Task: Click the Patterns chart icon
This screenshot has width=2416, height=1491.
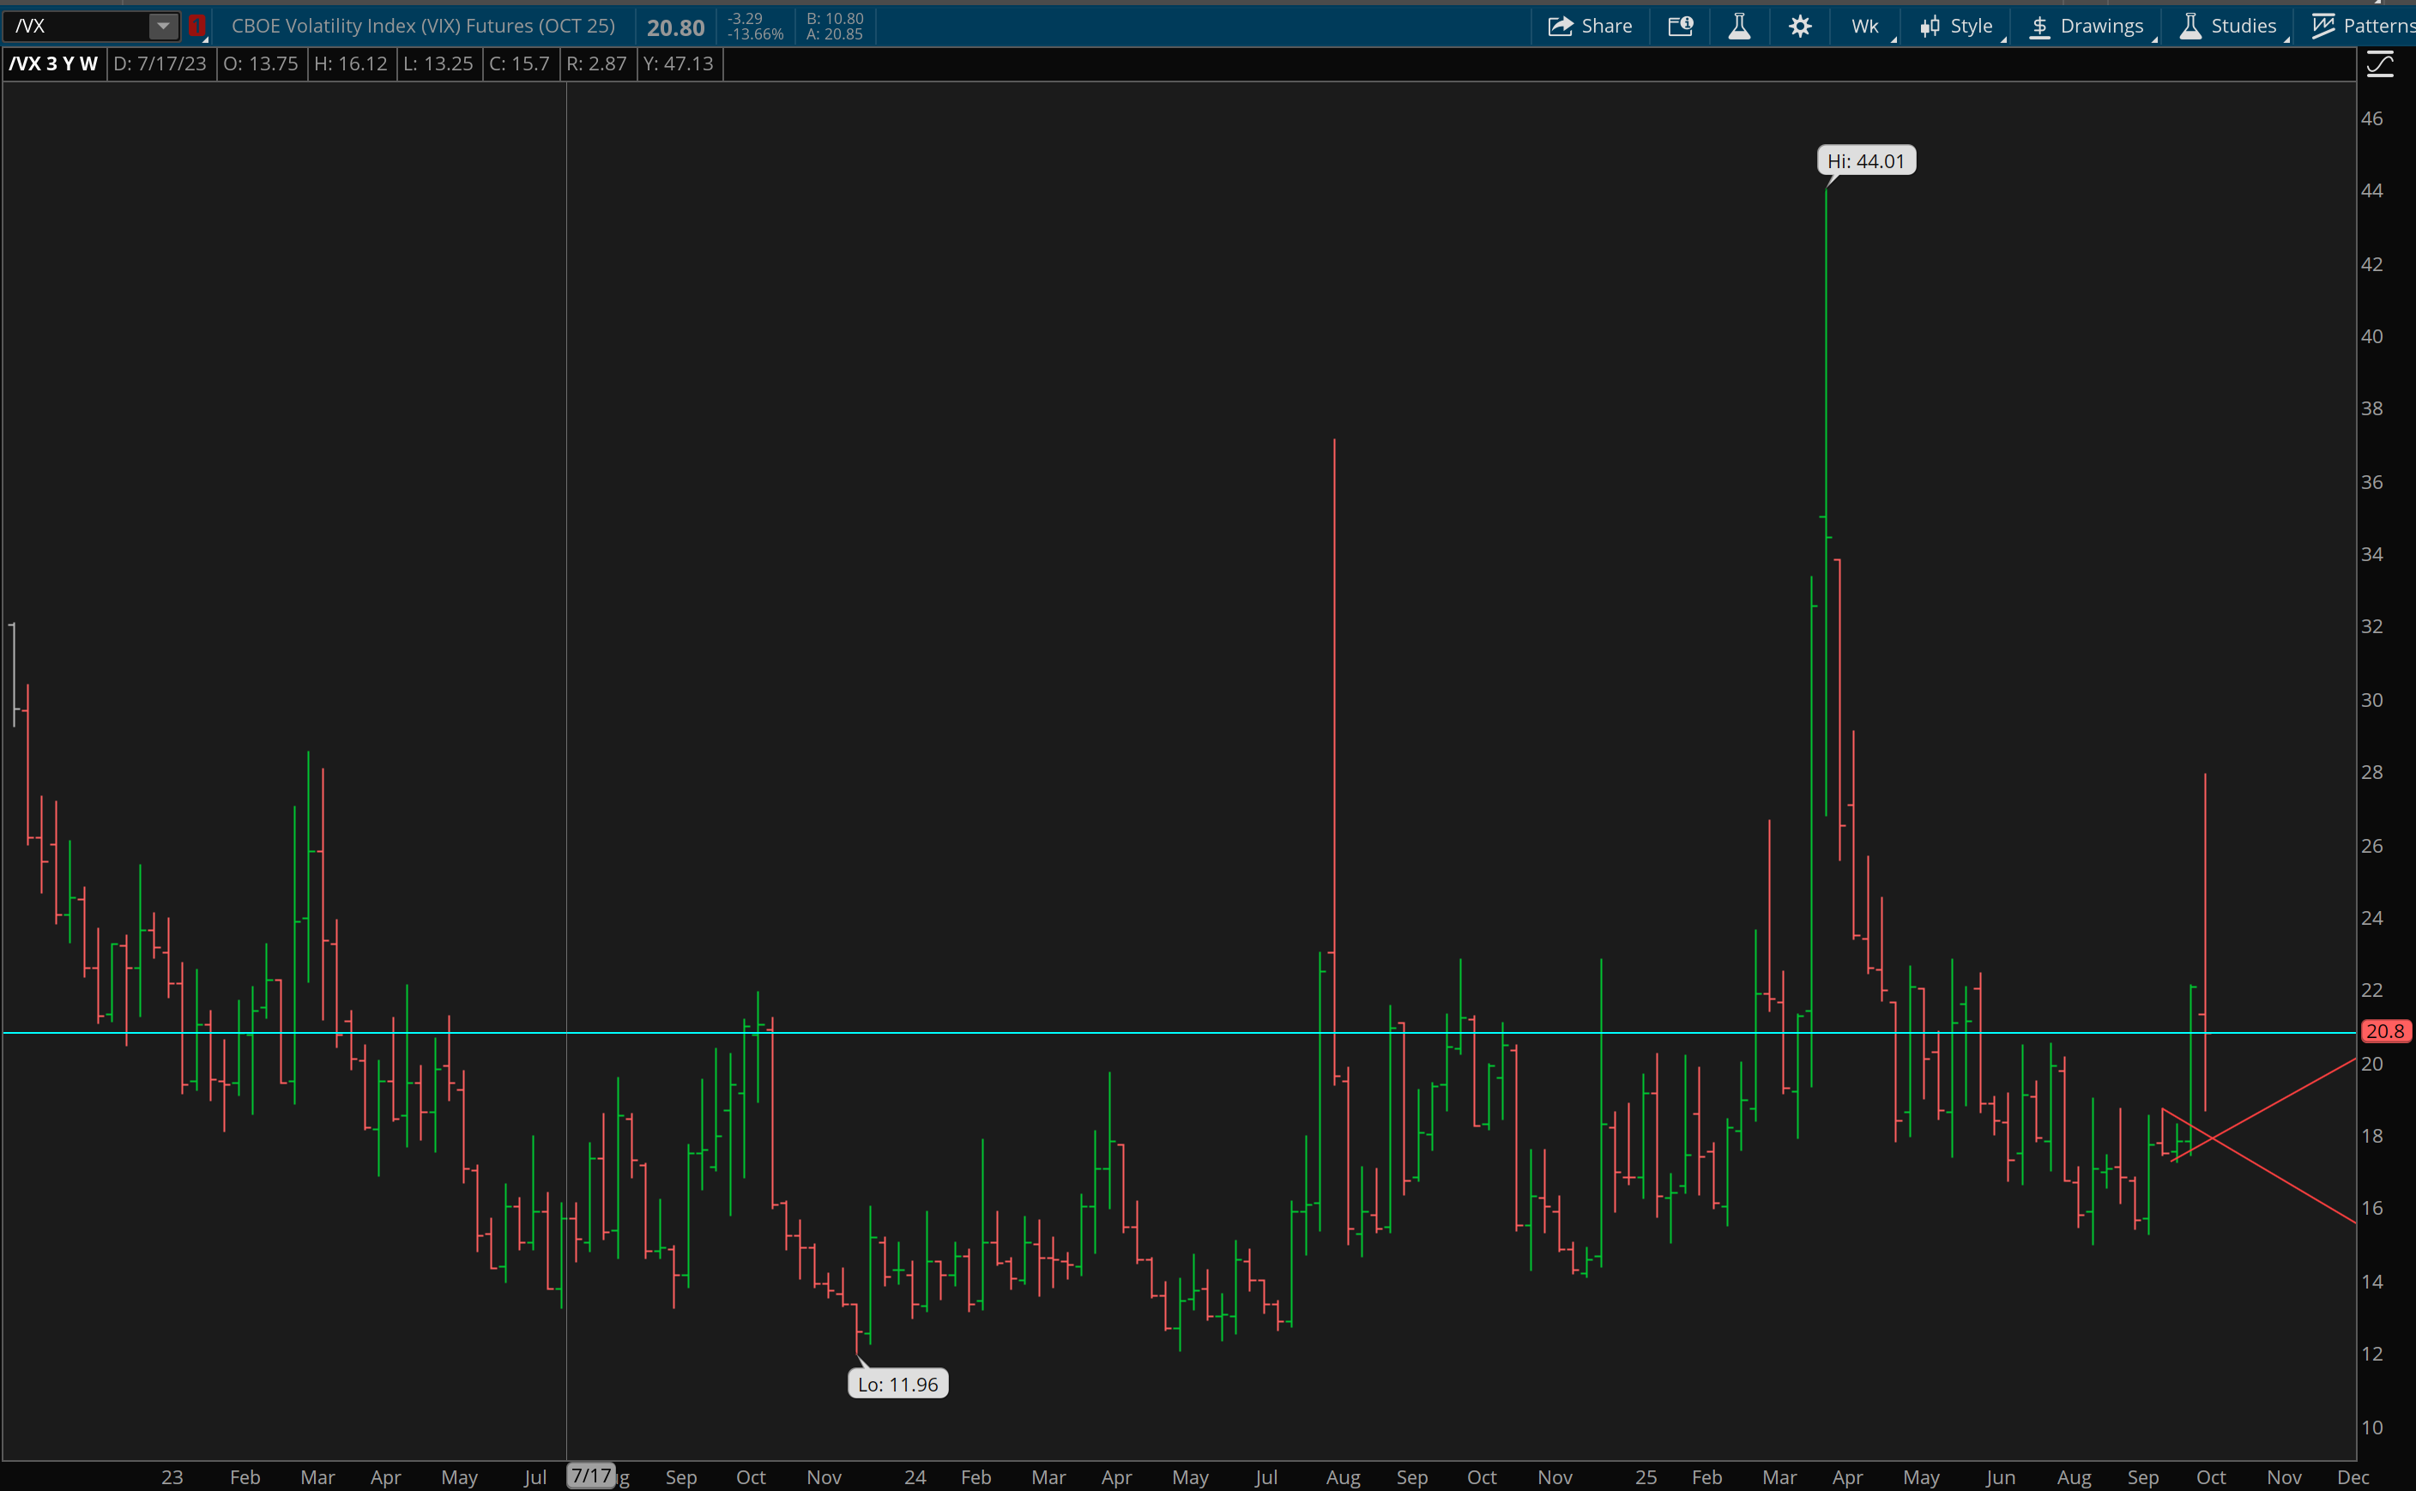Action: click(x=2323, y=26)
